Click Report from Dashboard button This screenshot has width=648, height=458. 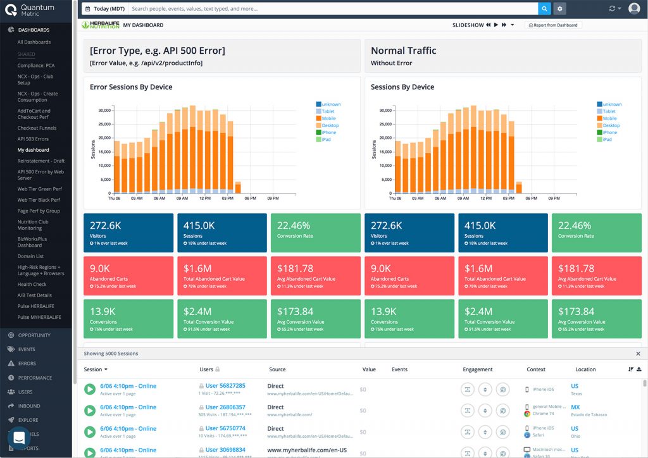pos(553,25)
